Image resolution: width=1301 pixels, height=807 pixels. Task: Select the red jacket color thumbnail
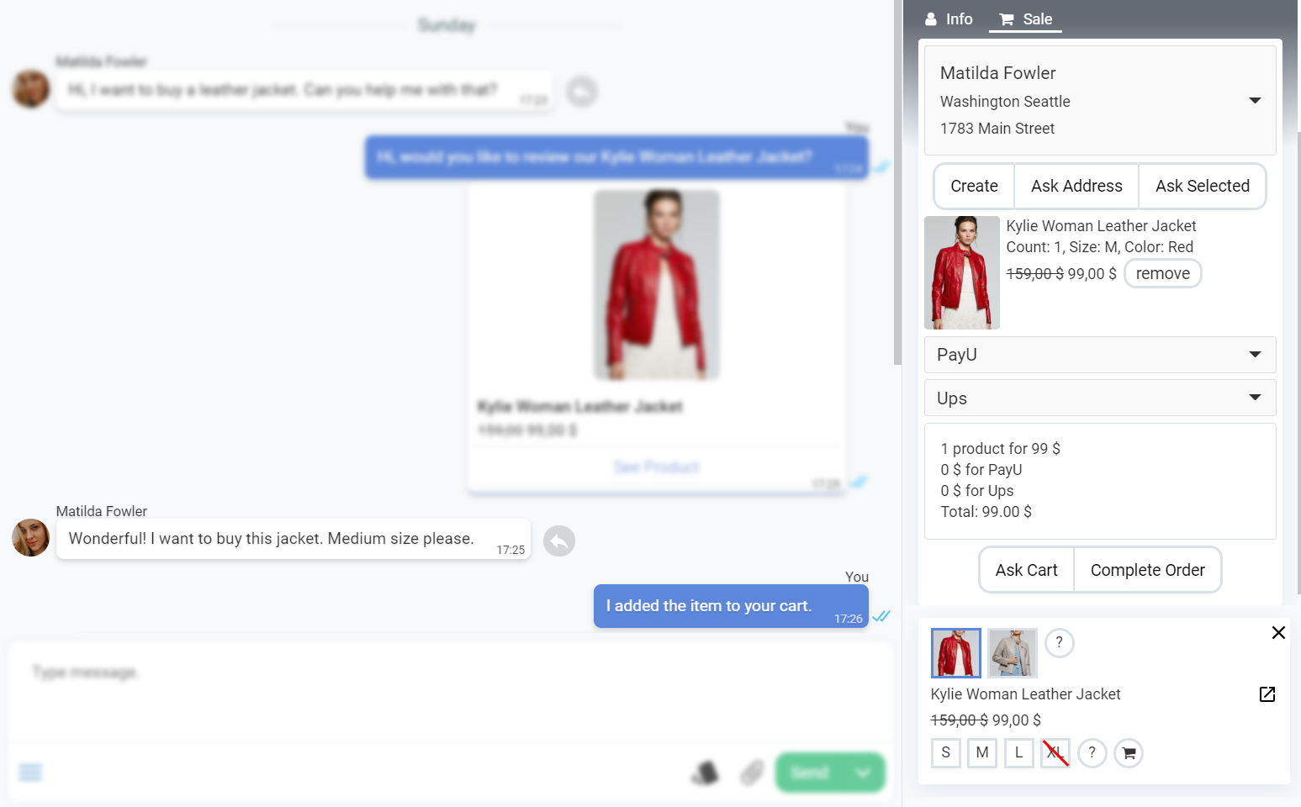pyautogui.click(x=955, y=653)
